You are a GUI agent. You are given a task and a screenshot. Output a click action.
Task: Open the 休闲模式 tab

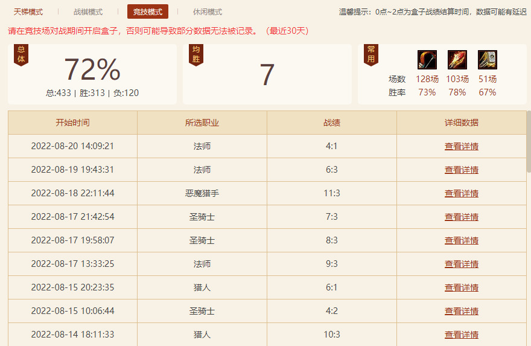(x=208, y=12)
